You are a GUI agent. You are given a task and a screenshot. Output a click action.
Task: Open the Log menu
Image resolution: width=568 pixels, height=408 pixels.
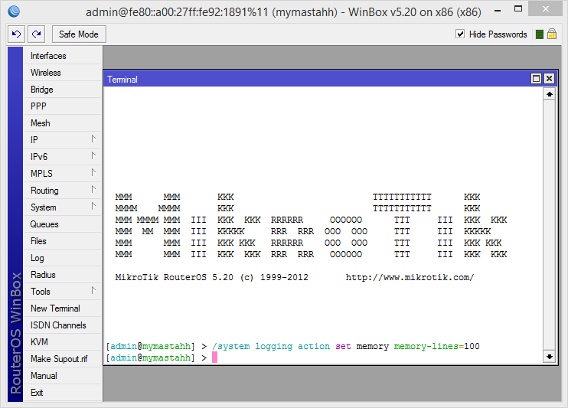(63, 258)
